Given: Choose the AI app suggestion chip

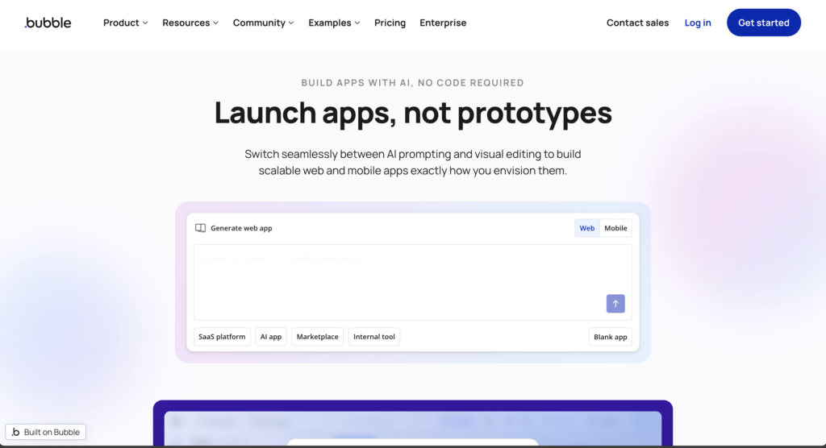Looking at the screenshot, I should 271,337.
